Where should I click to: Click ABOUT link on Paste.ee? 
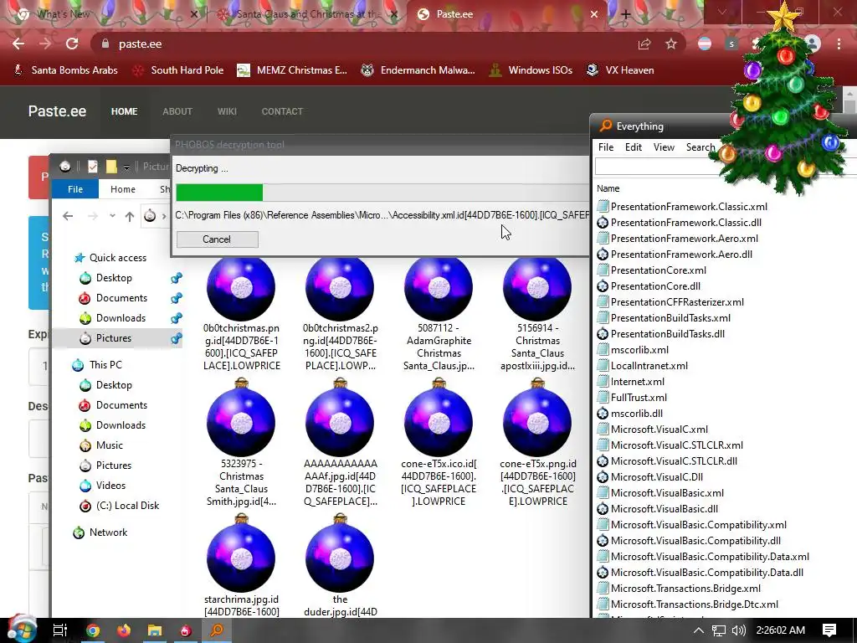(x=177, y=111)
